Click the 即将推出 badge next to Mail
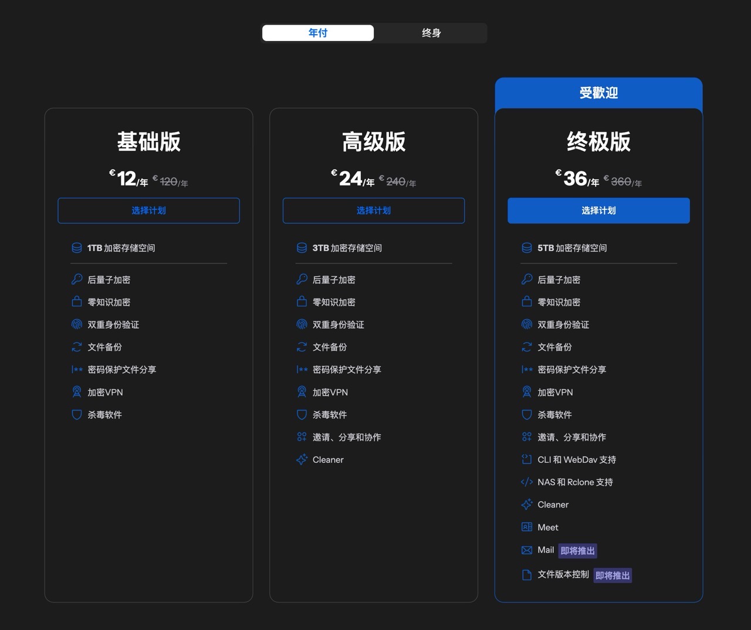 577,550
